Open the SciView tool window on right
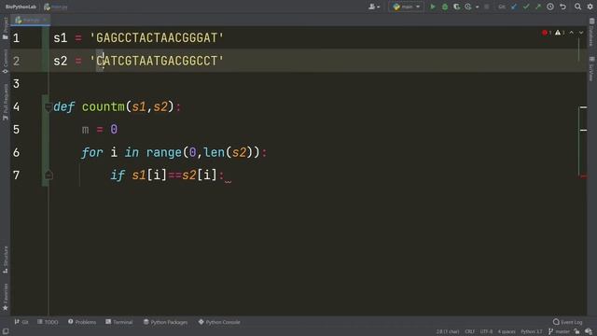The width and height of the screenshot is (597, 336). click(x=591, y=68)
